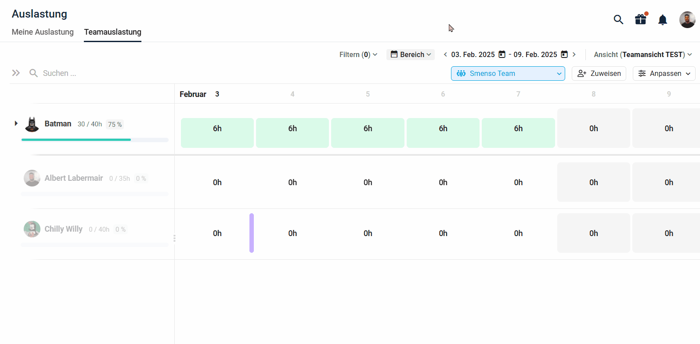The image size is (700, 344).
Task: Open start date calendar picker icon
Action: click(x=502, y=54)
